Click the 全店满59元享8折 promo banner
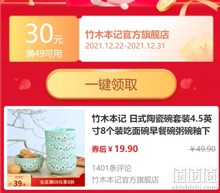The image size is (220, 193). coord(58,182)
